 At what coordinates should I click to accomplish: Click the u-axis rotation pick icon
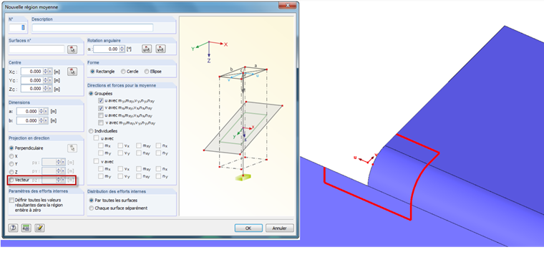coord(147,49)
